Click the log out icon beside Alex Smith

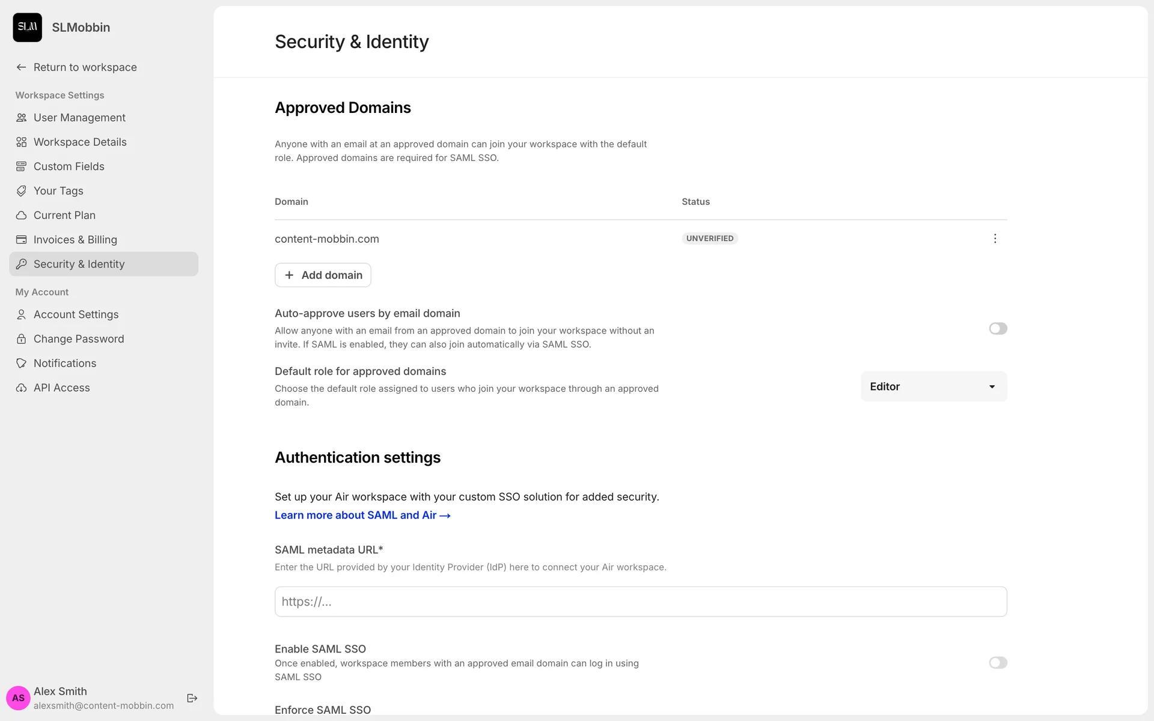pos(192,698)
